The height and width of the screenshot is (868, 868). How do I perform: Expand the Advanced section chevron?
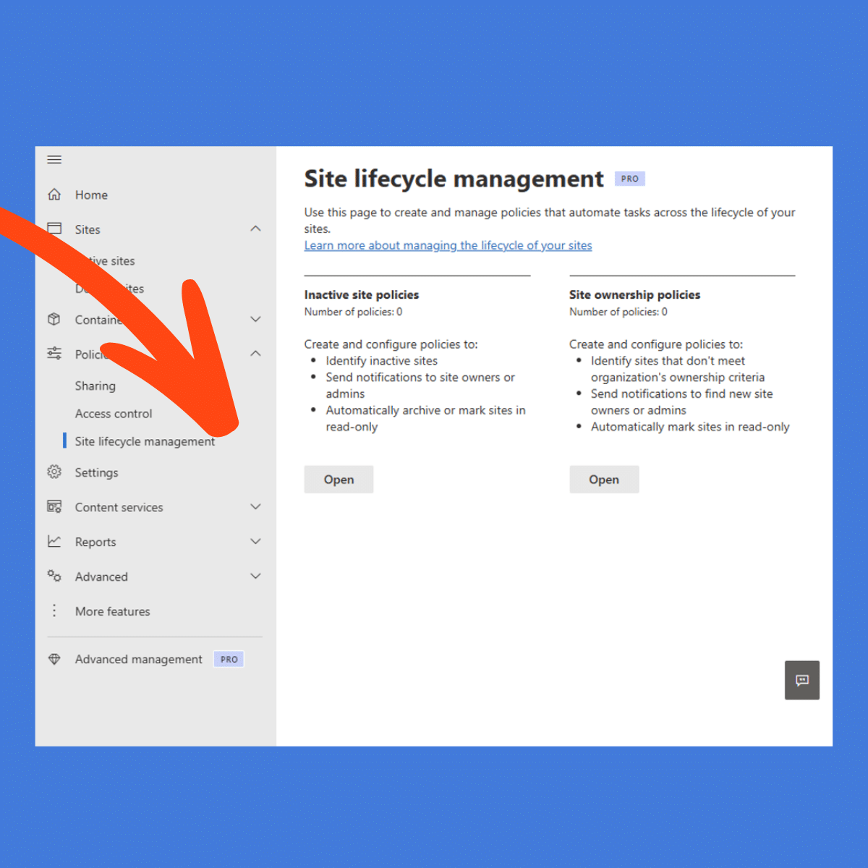click(255, 576)
